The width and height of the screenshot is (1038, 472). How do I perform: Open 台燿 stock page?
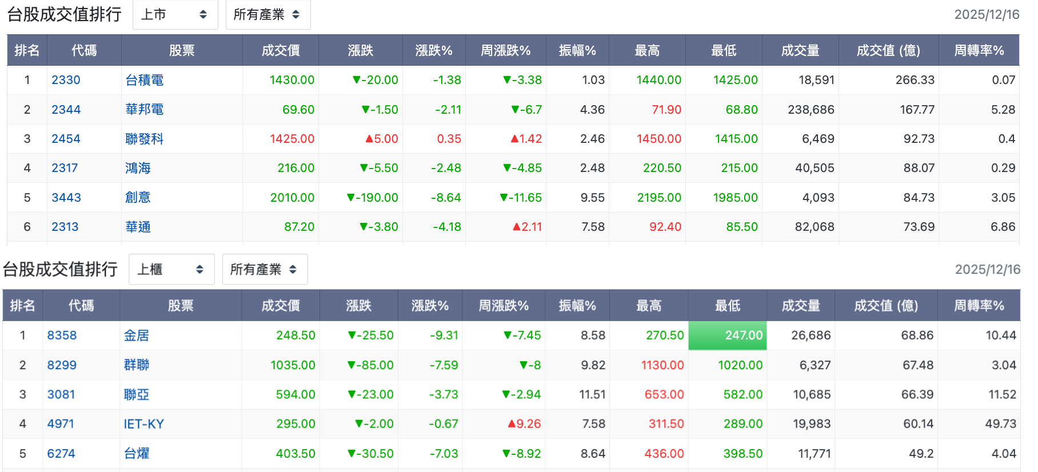point(137,454)
